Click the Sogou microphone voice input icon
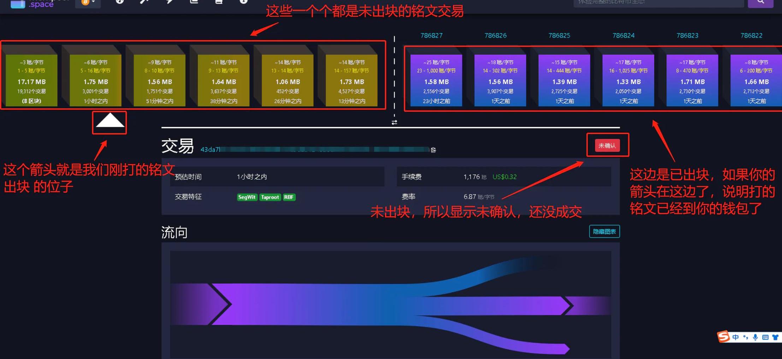Image resolution: width=782 pixels, height=359 pixels. (755, 337)
